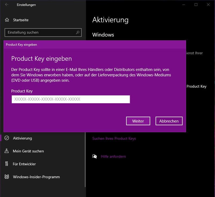Image resolution: width=215 pixels, height=197 pixels.
Task: Click the Mein Gerät suchen person icon
Action: pyautogui.click(x=7, y=151)
